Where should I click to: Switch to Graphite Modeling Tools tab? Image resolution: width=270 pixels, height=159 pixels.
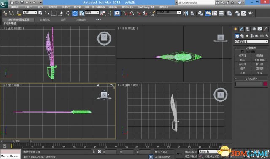pos(19,20)
